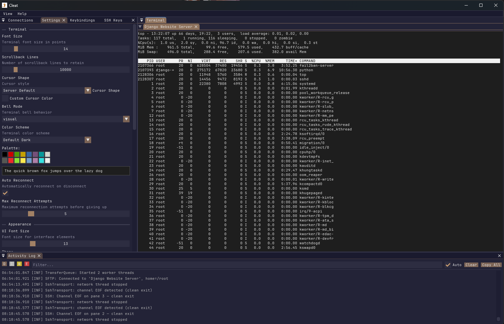Select the light purple palette swatch

click(x=35, y=160)
